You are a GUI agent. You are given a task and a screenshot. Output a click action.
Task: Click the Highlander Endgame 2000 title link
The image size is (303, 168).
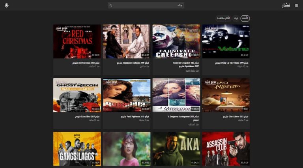click(x=133, y=63)
